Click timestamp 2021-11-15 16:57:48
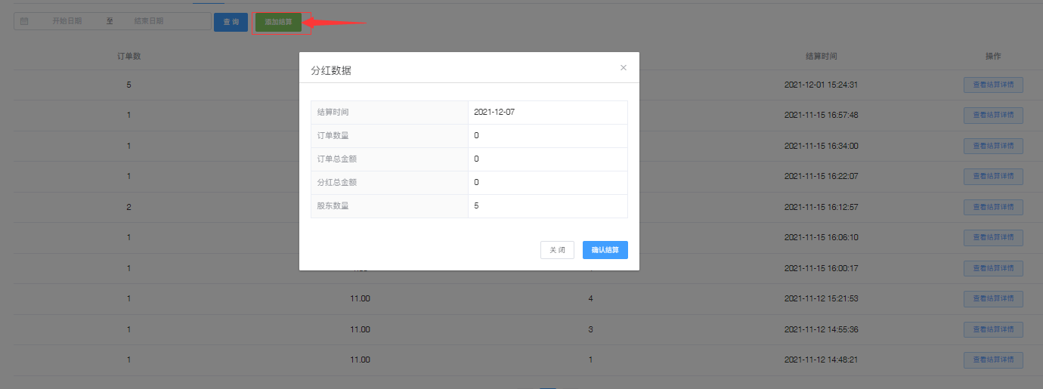 (821, 115)
